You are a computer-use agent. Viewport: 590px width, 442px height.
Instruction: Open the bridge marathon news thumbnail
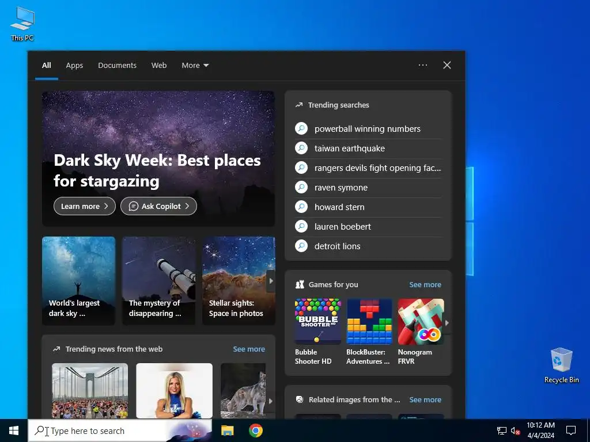pos(90,391)
